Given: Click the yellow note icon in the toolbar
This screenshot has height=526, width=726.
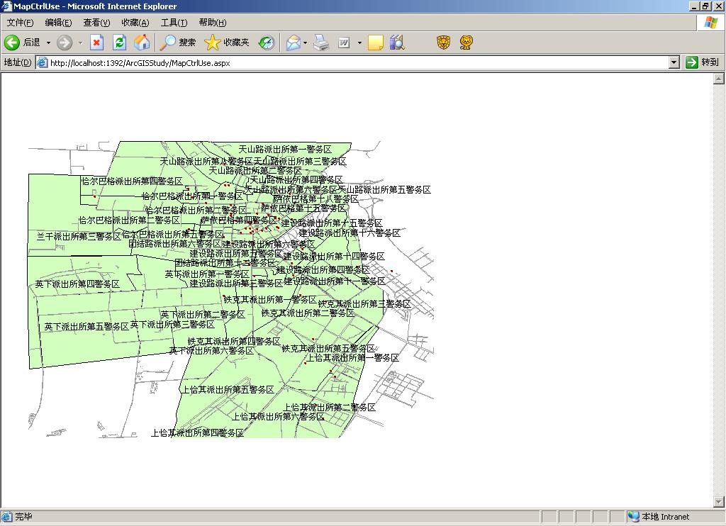Looking at the screenshot, I should pyautogui.click(x=375, y=43).
